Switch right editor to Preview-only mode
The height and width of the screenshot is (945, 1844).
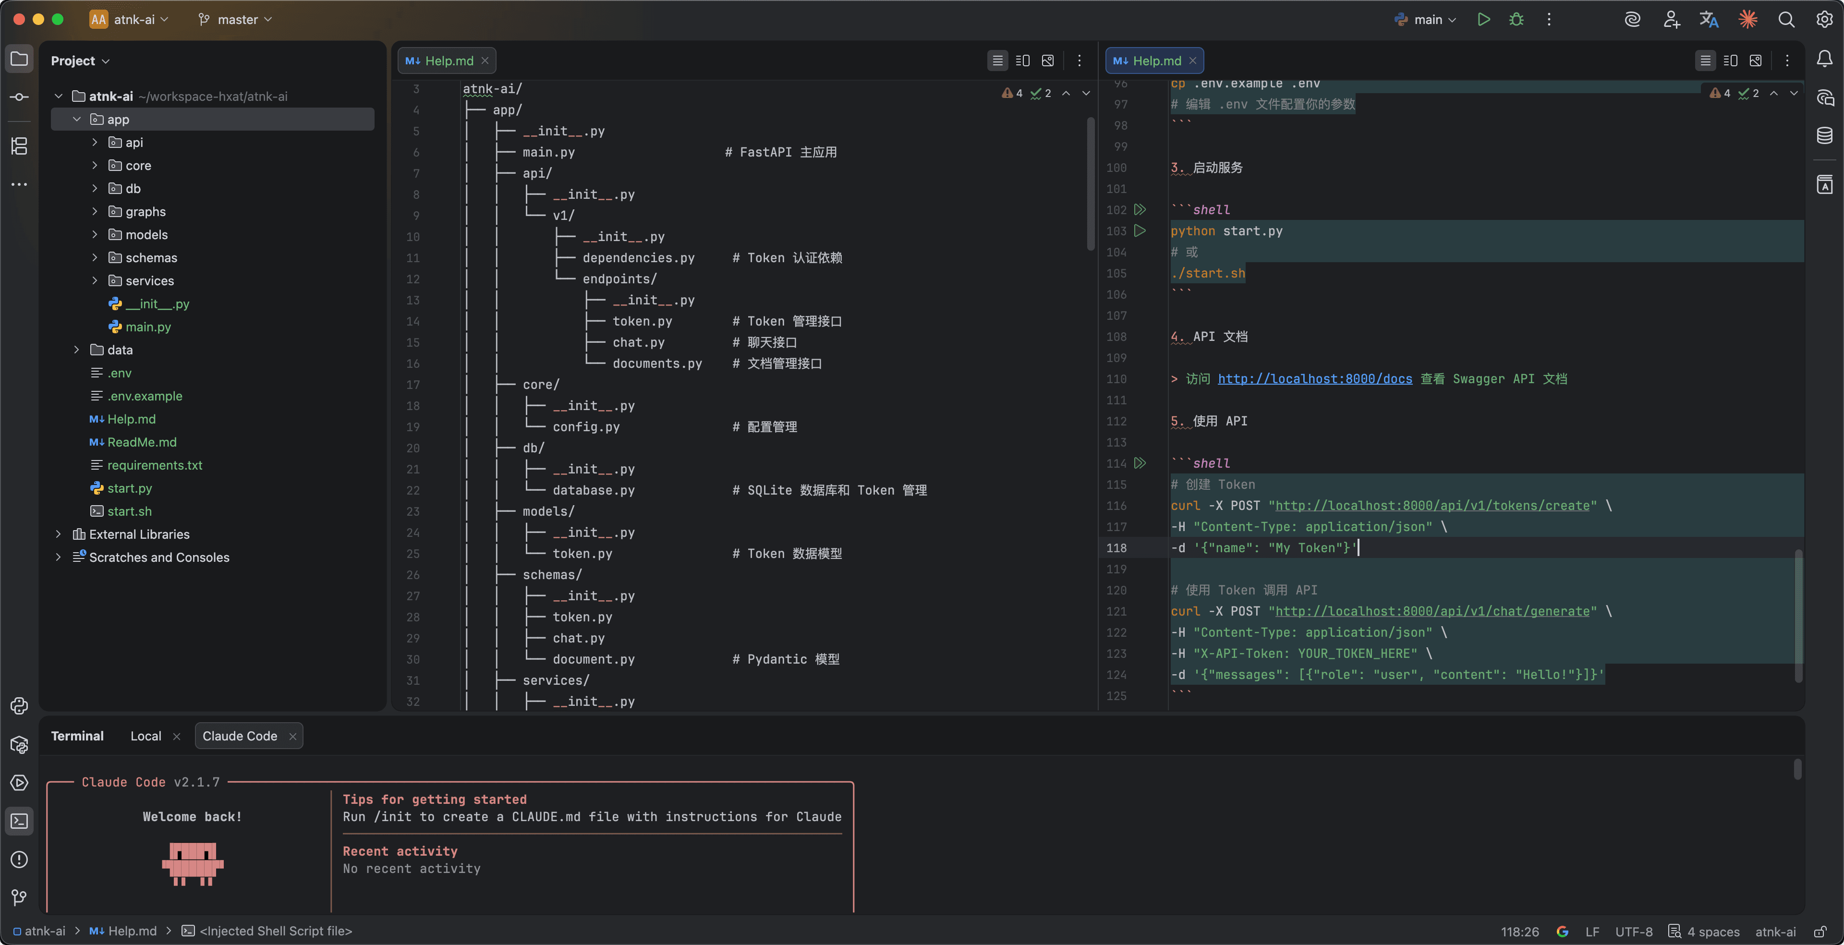coord(1755,61)
